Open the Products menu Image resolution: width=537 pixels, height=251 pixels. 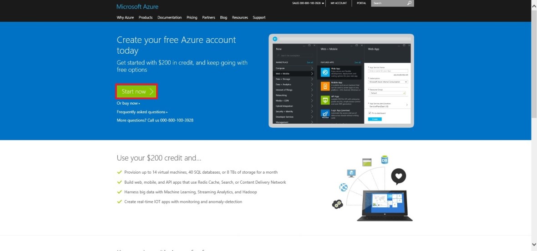pyautogui.click(x=146, y=17)
